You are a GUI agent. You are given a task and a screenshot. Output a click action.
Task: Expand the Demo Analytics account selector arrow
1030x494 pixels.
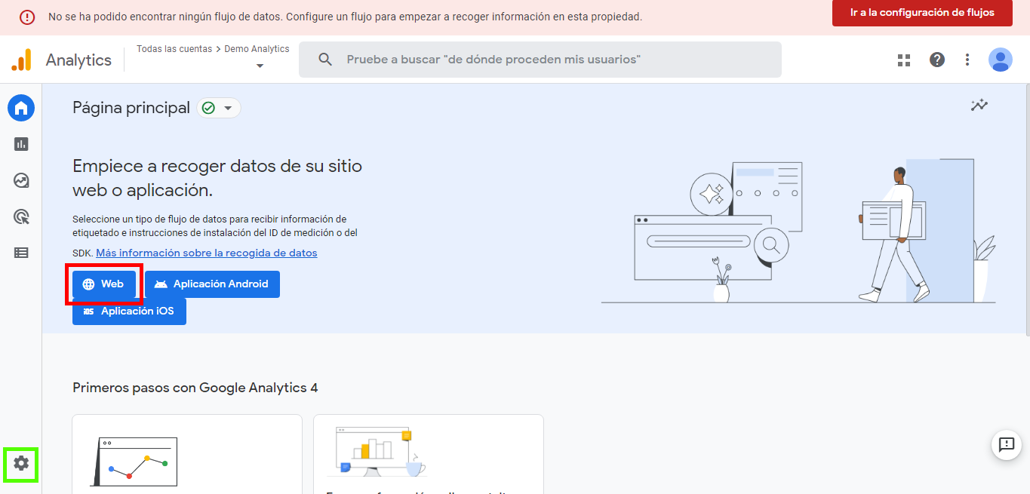click(x=260, y=66)
